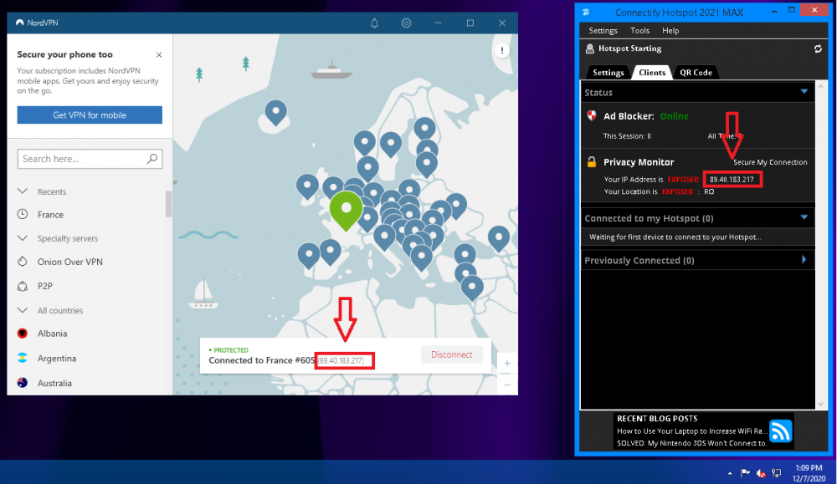Zoom in on the map
This screenshot has width=837, height=484.
(506, 364)
